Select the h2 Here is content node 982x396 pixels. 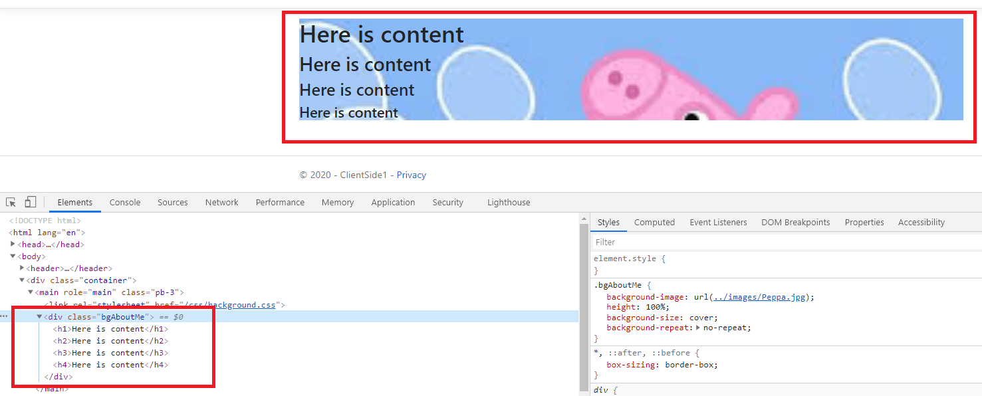[110, 341]
